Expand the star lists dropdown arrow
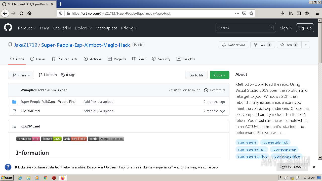Screen dimensions: 322x181 pos(305,45)
